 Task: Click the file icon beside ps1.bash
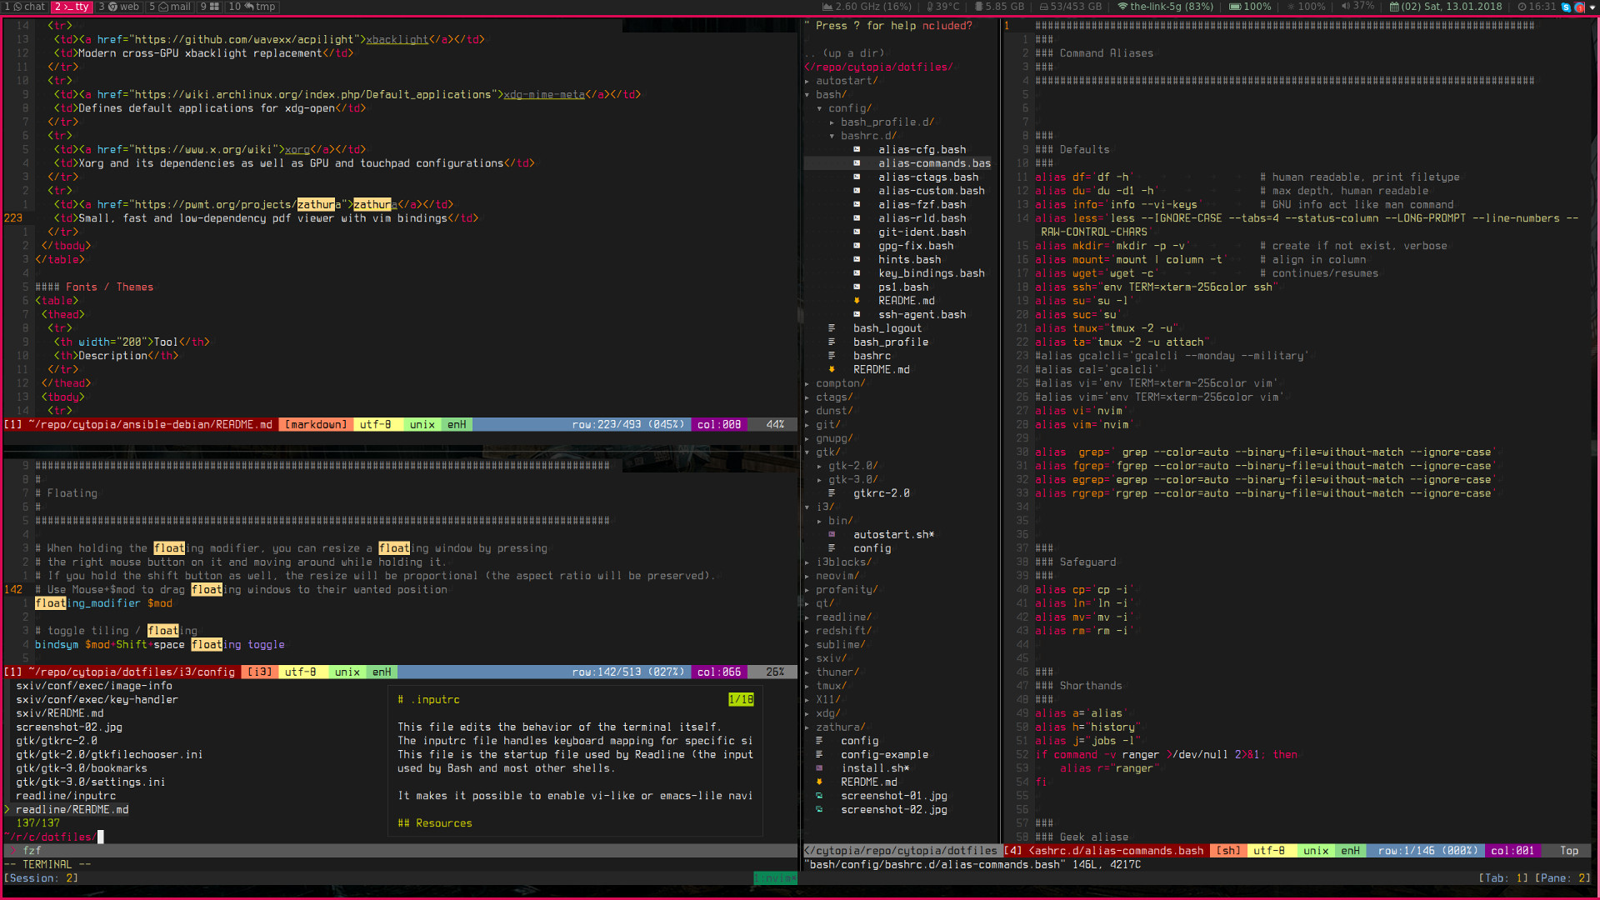[857, 287]
